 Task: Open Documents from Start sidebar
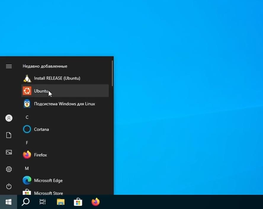9,135
